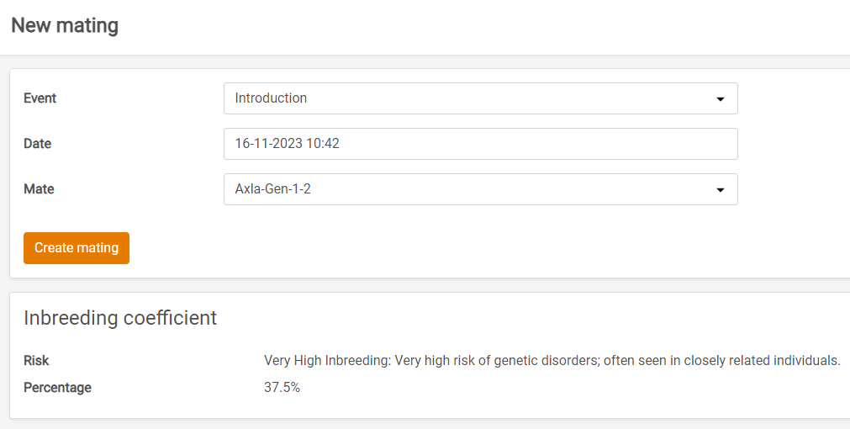Click the Risk label
This screenshot has width=850, height=429.
click(x=36, y=361)
